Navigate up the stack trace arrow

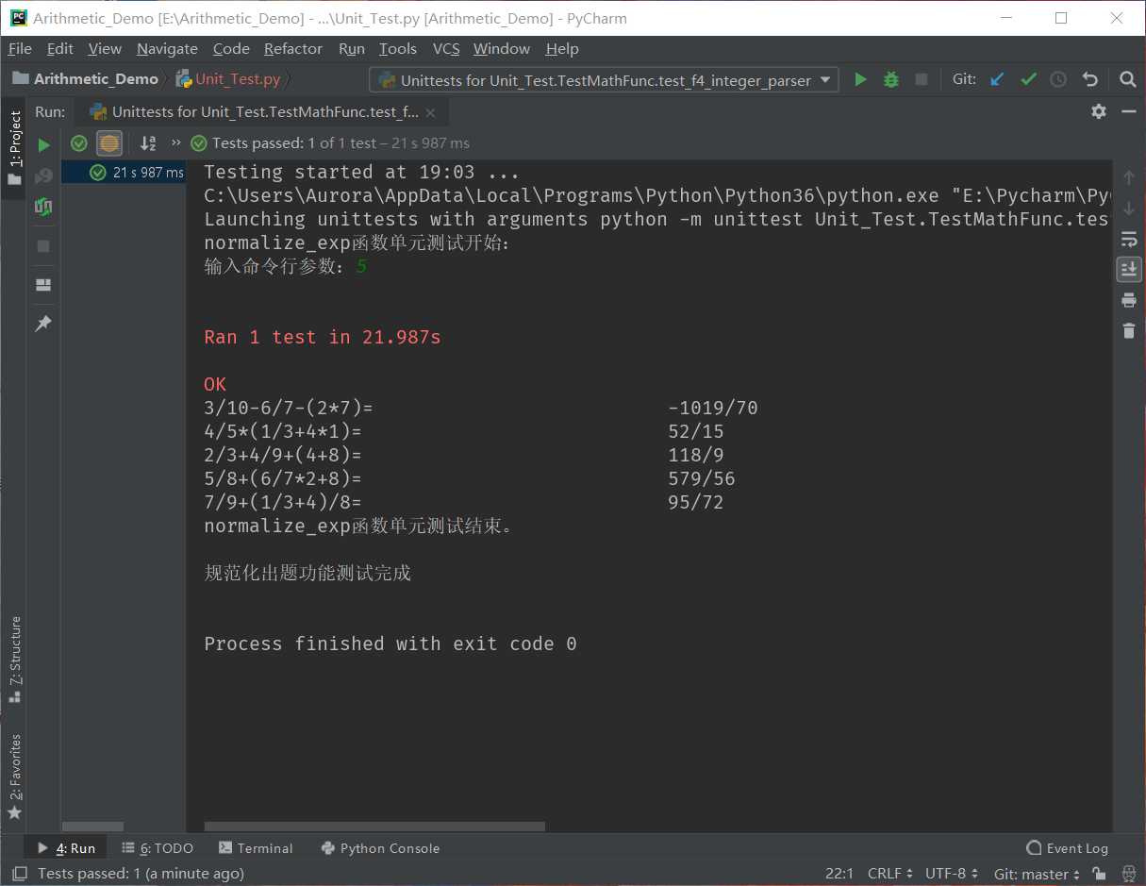(x=1129, y=177)
